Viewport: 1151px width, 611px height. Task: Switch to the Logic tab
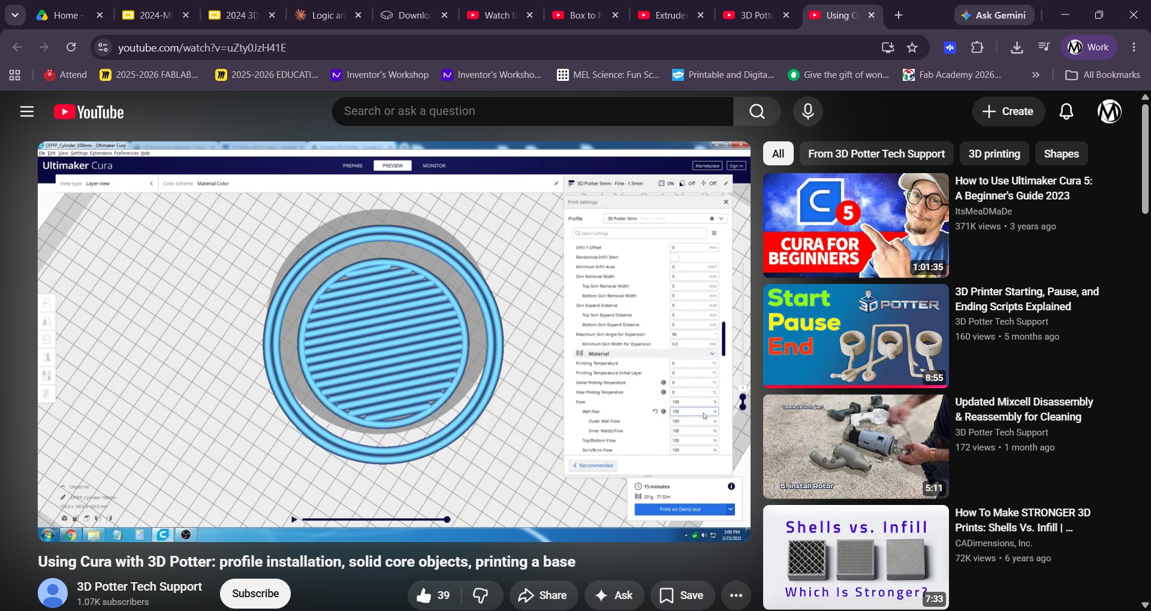(328, 16)
